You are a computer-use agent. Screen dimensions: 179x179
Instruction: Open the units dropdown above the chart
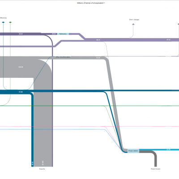(91, 3)
